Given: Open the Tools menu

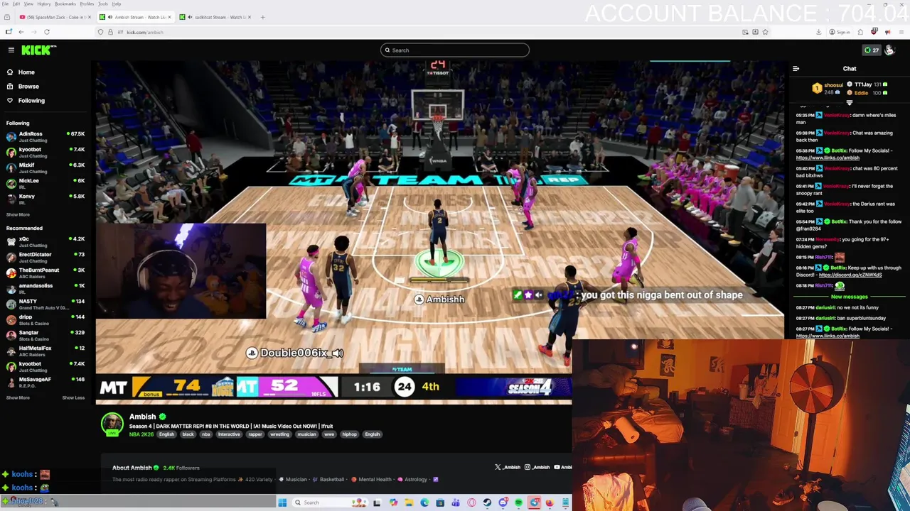Looking at the screenshot, I should pyautogui.click(x=102, y=4).
